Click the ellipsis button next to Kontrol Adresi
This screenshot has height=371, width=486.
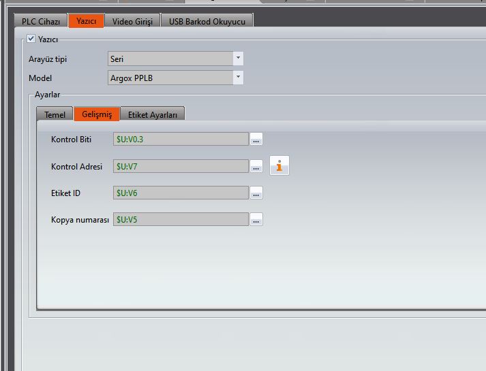click(256, 166)
